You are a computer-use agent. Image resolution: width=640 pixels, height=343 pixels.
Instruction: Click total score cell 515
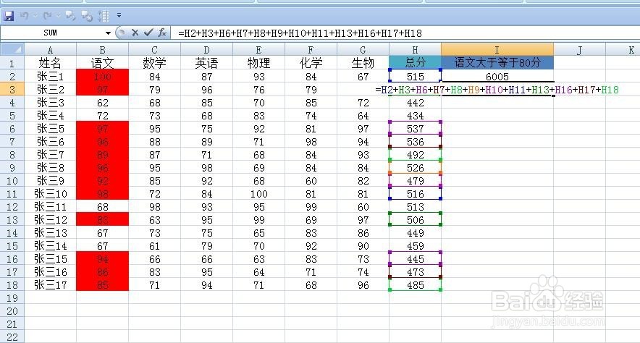coord(415,76)
